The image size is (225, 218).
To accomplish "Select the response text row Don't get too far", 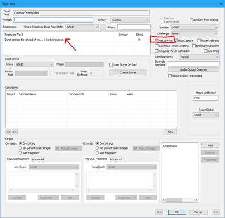I will pyautogui.click(x=76, y=40).
